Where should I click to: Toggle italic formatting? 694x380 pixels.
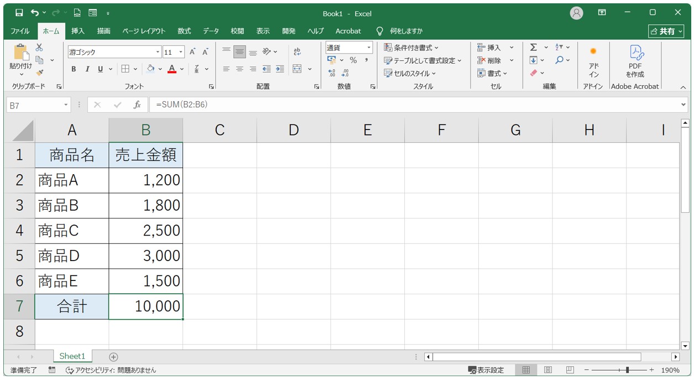(x=87, y=69)
